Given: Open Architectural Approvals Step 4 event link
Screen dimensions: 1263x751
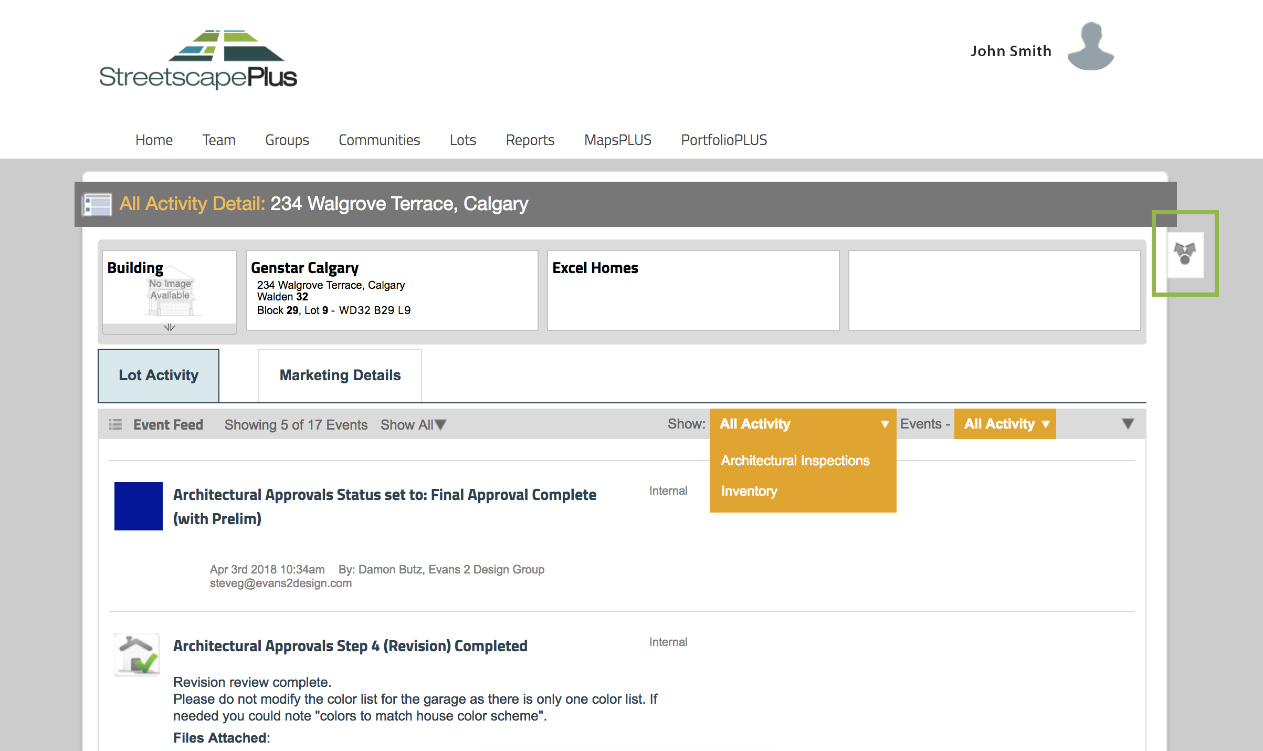Looking at the screenshot, I should (x=350, y=646).
